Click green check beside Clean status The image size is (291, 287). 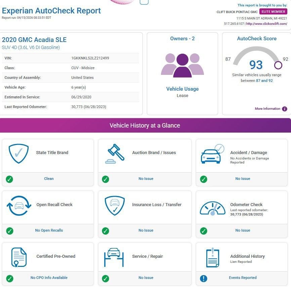pos(9,179)
